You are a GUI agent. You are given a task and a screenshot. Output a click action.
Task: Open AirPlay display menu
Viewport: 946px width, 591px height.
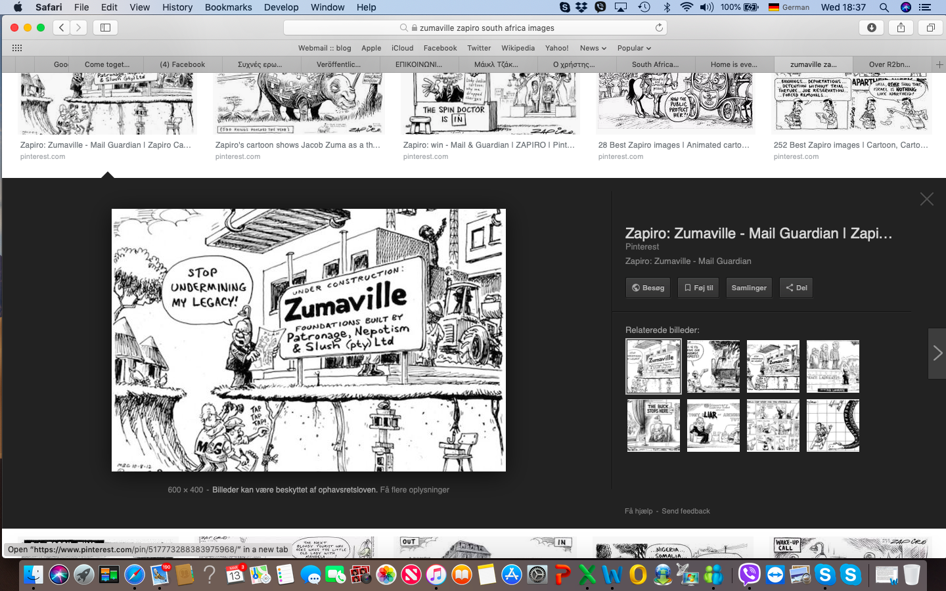(621, 7)
